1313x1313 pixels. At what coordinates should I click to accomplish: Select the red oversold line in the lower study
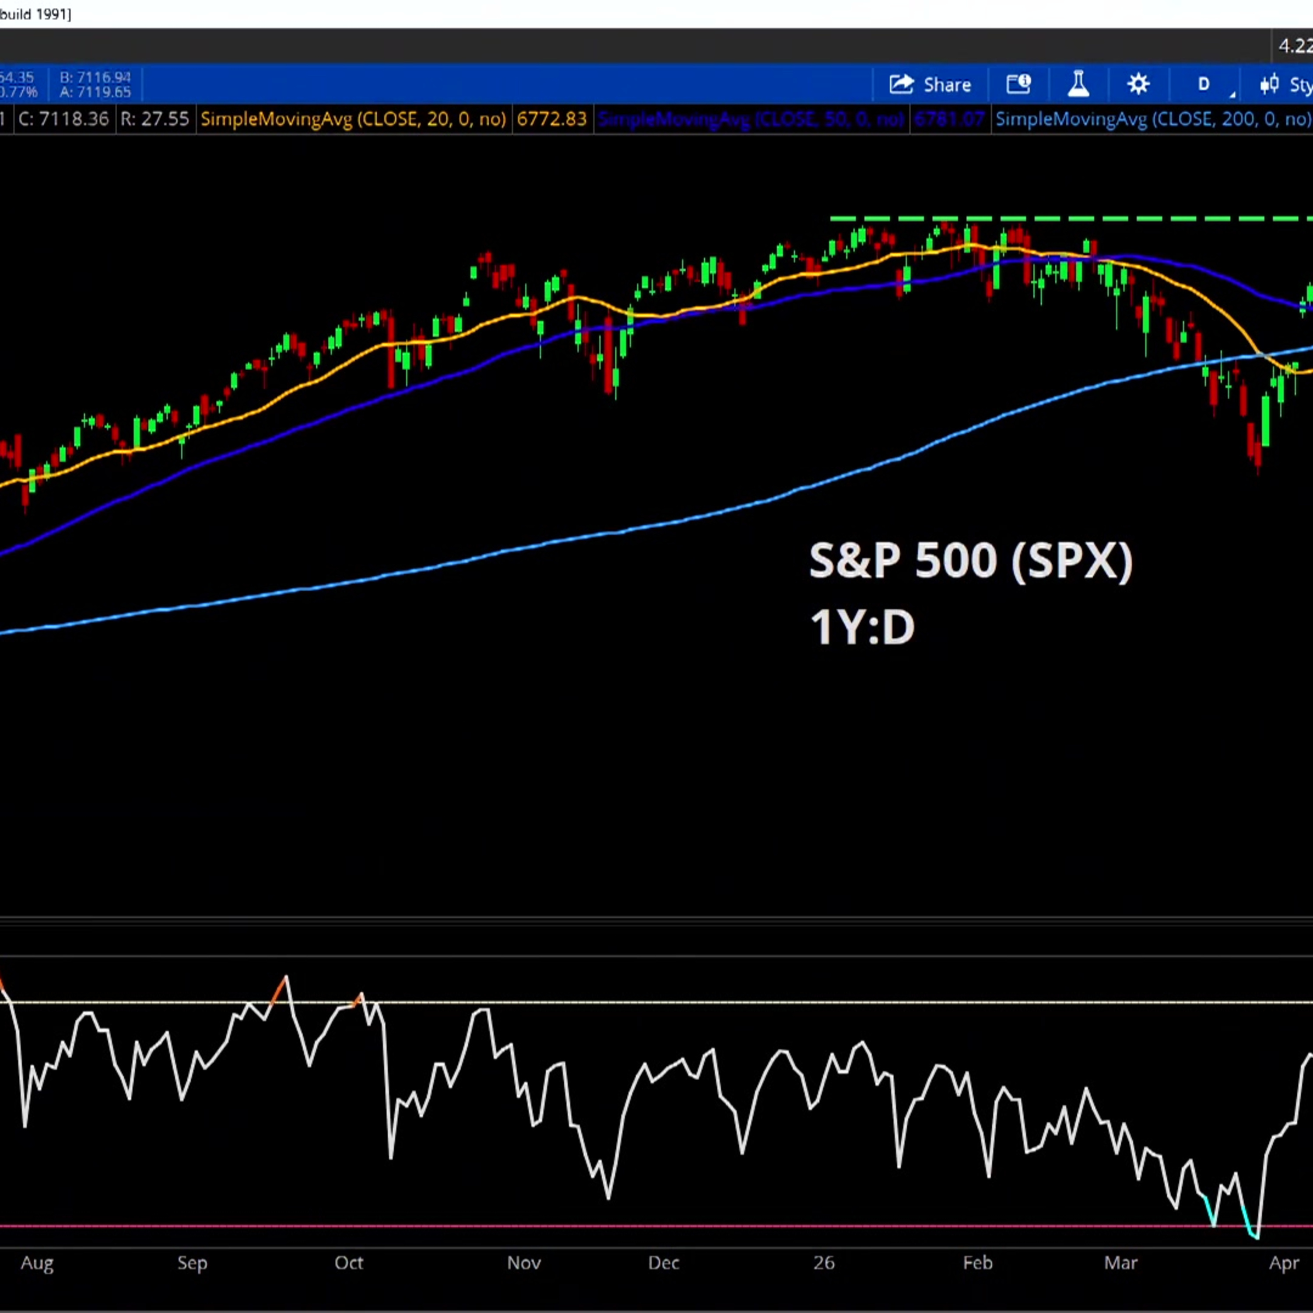pos(656,1227)
